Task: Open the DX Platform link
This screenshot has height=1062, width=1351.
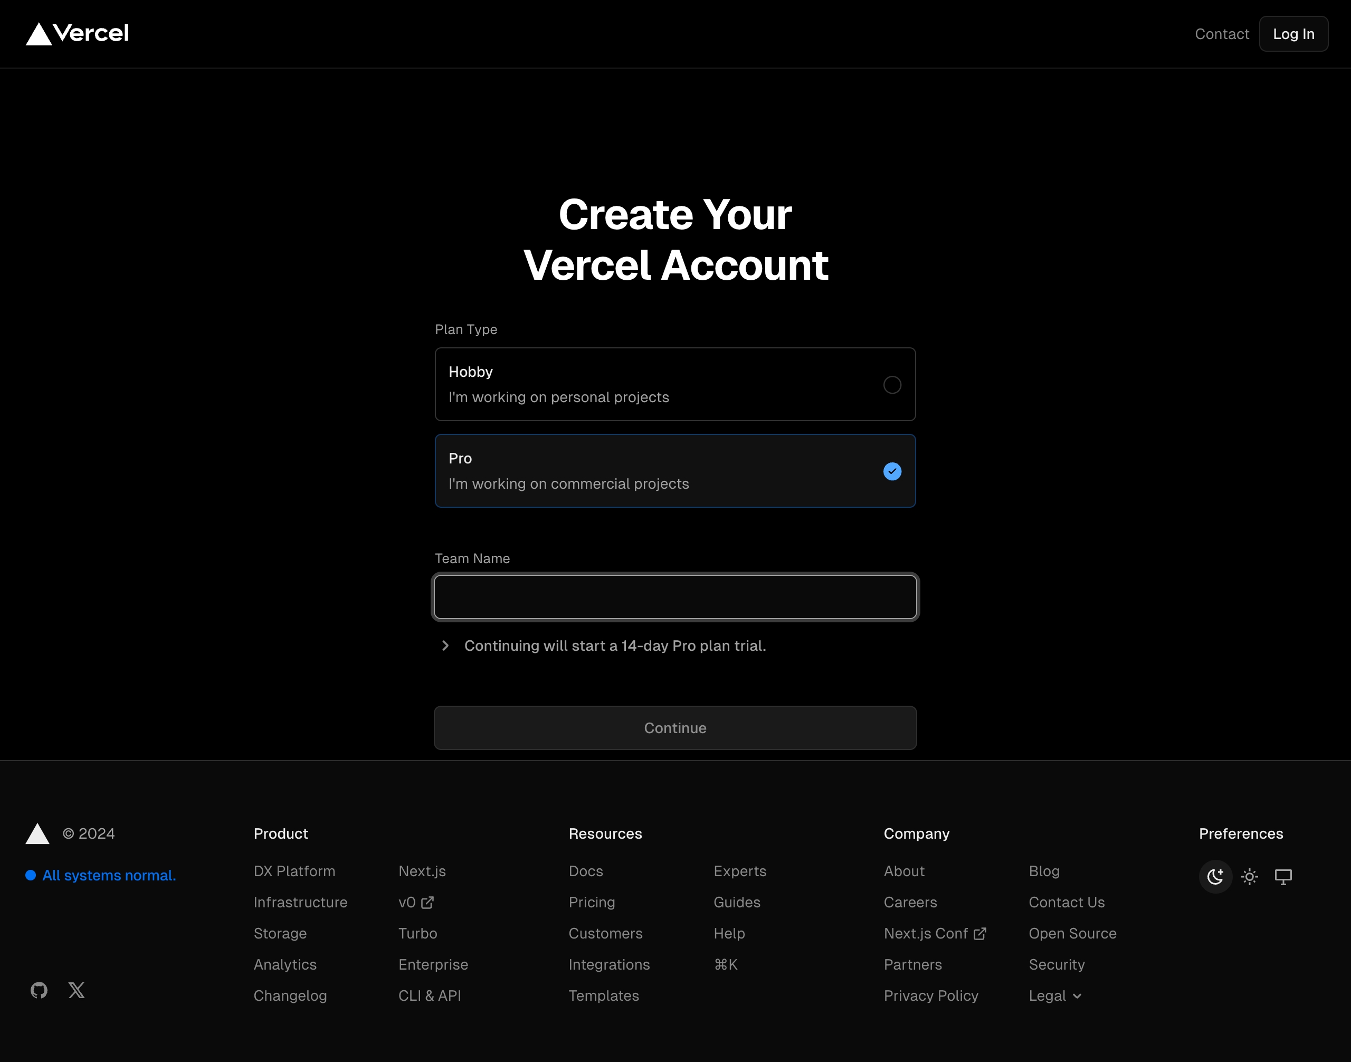Action: 294,871
